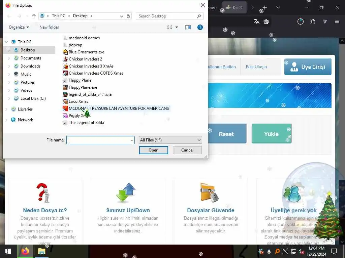This screenshot has width=345, height=258.
Task: Open the notification center icon
Action: click(334, 251)
